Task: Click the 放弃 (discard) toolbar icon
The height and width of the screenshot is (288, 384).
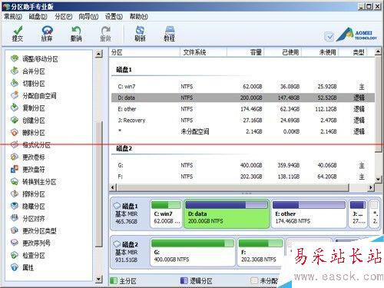Action: [x=47, y=34]
